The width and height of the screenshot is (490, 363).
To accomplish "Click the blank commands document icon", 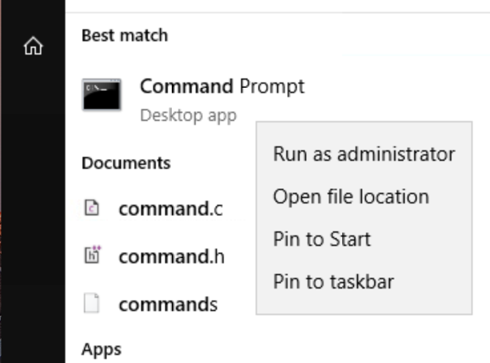I will (93, 304).
